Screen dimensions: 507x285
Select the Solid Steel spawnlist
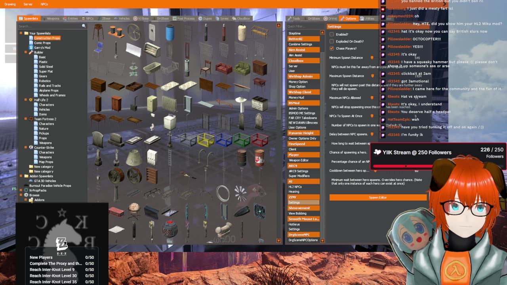[46, 66]
